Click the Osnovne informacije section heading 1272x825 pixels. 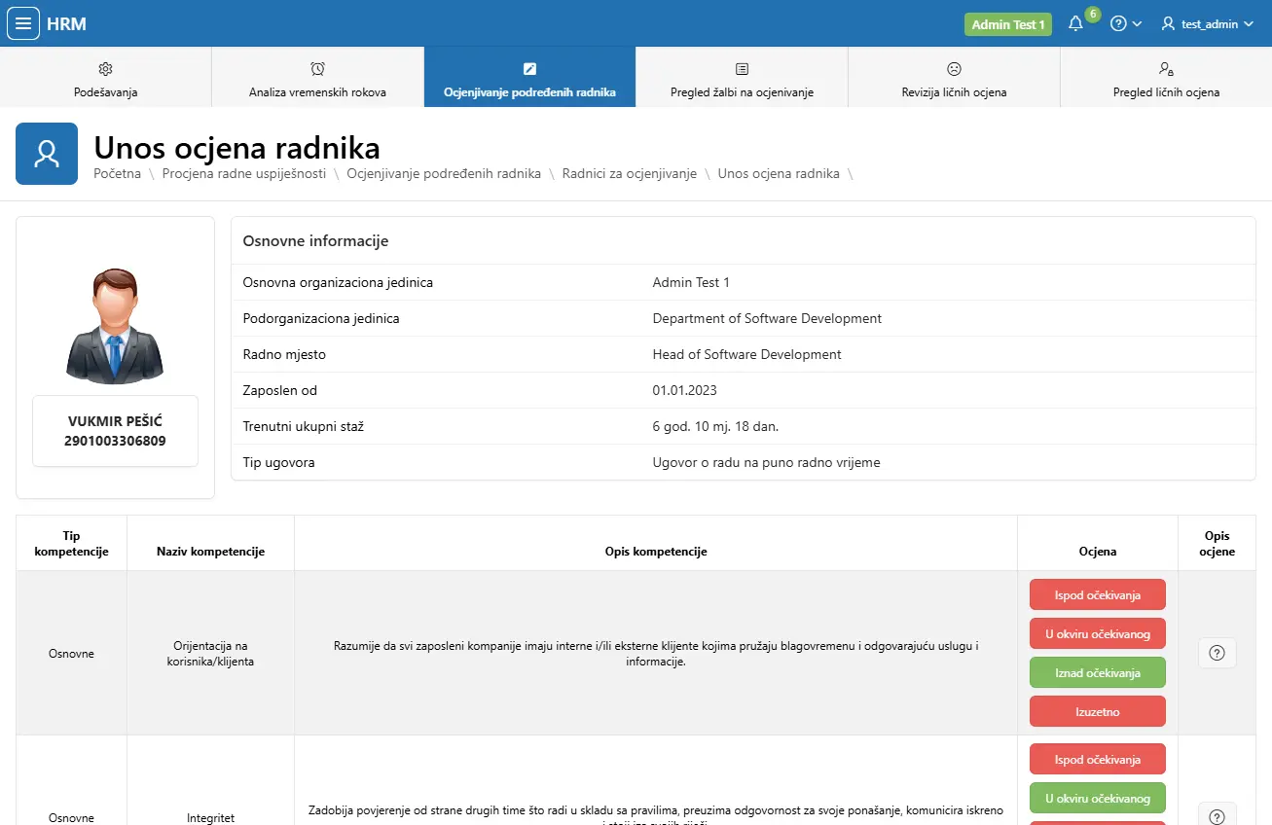pyautogui.click(x=315, y=240)
